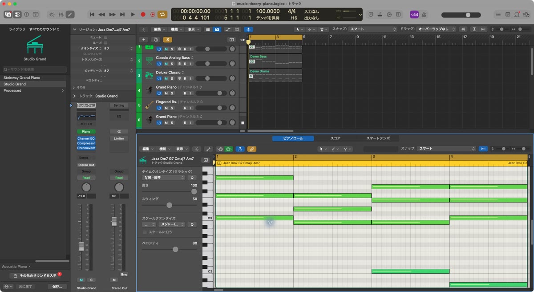Screen dimensions: 534x292
Task: Collapse the Region (リージョン) inspector section
Action: pos(74,29)
